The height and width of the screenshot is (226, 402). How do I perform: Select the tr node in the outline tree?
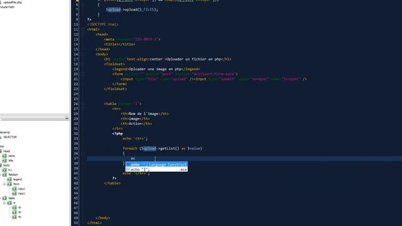(x=14, y=203)
